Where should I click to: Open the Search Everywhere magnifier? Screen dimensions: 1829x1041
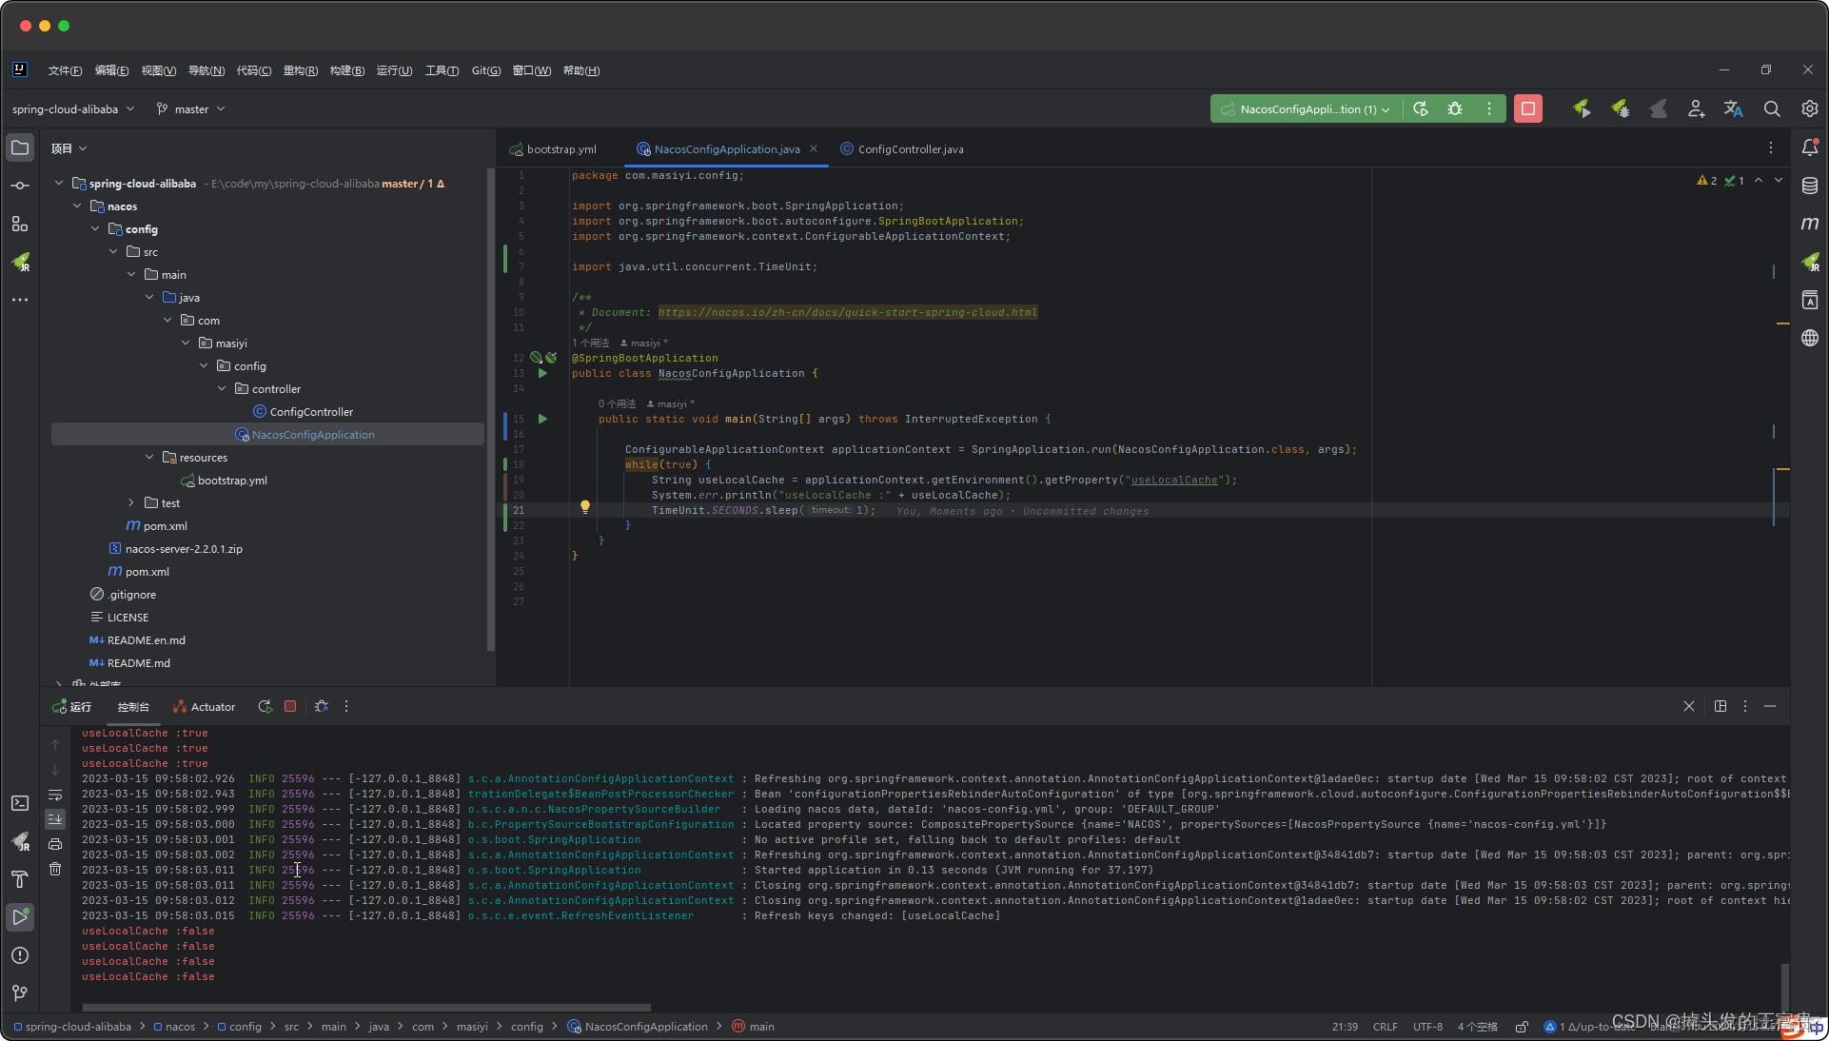pos(1771,108)
